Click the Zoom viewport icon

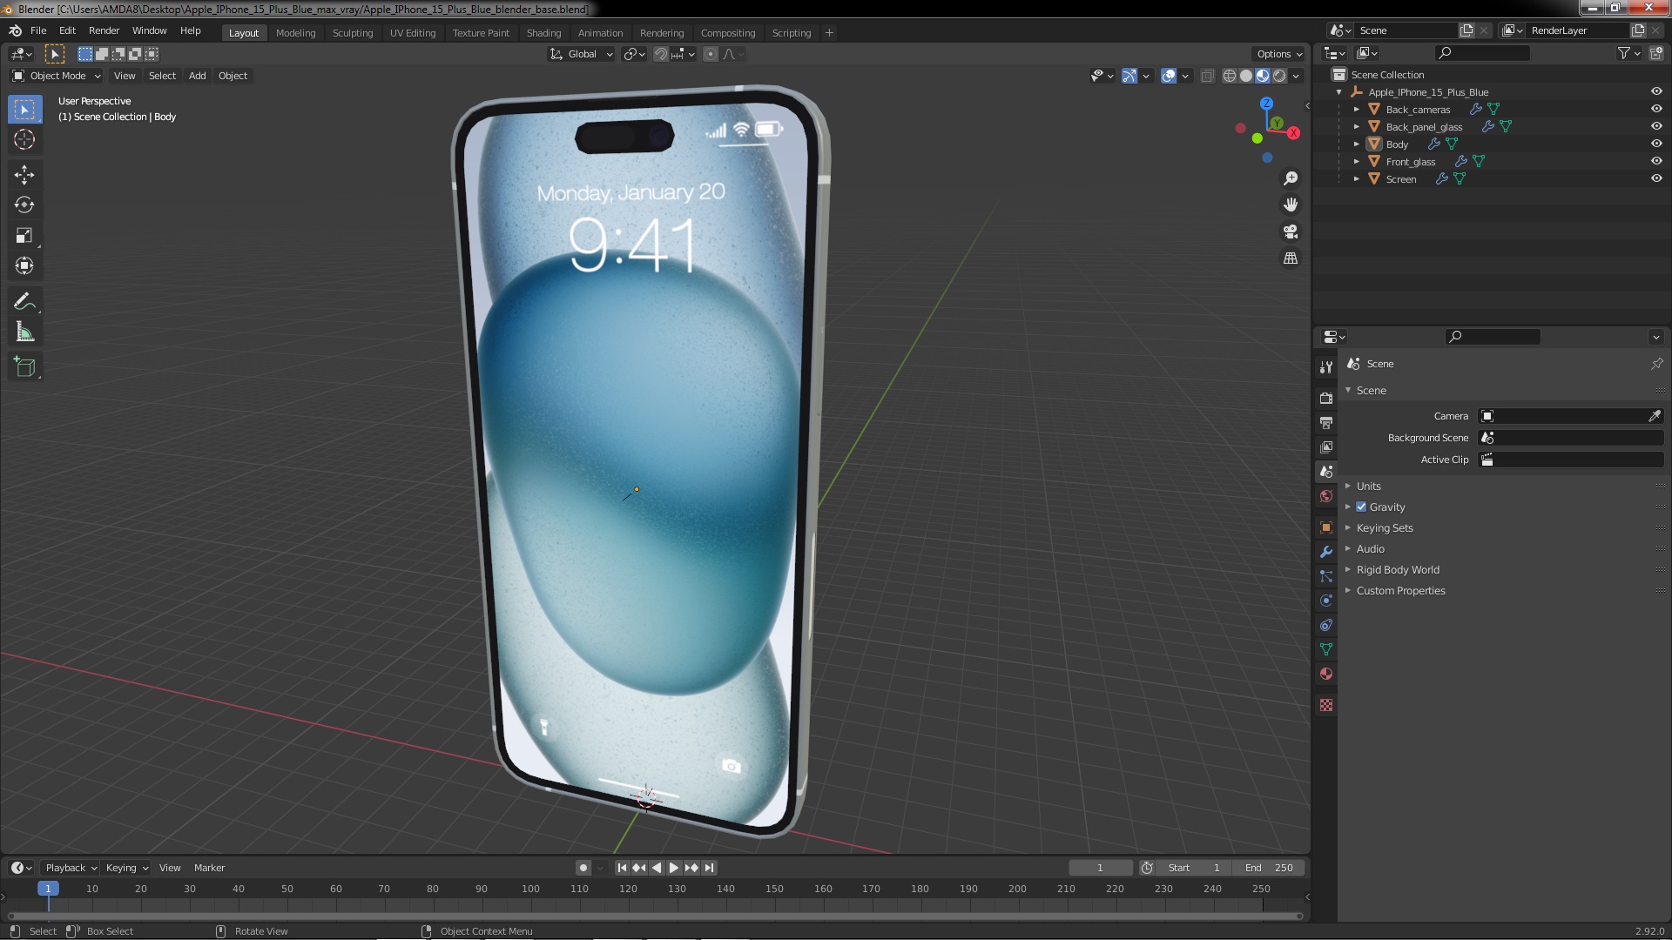1291,178
